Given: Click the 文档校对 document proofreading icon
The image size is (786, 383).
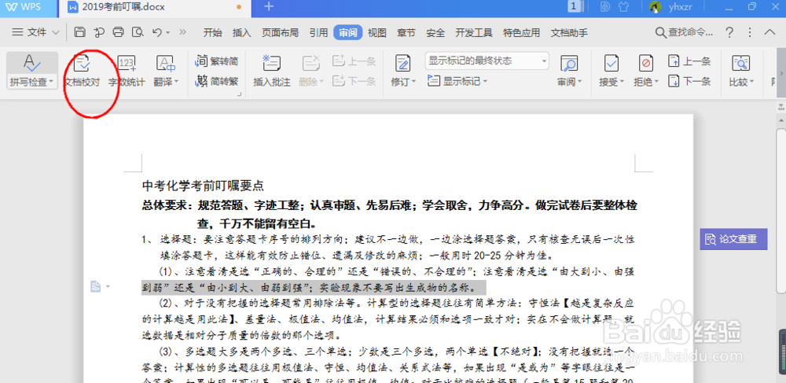Looking at the screenshot, I should [82, 63].
